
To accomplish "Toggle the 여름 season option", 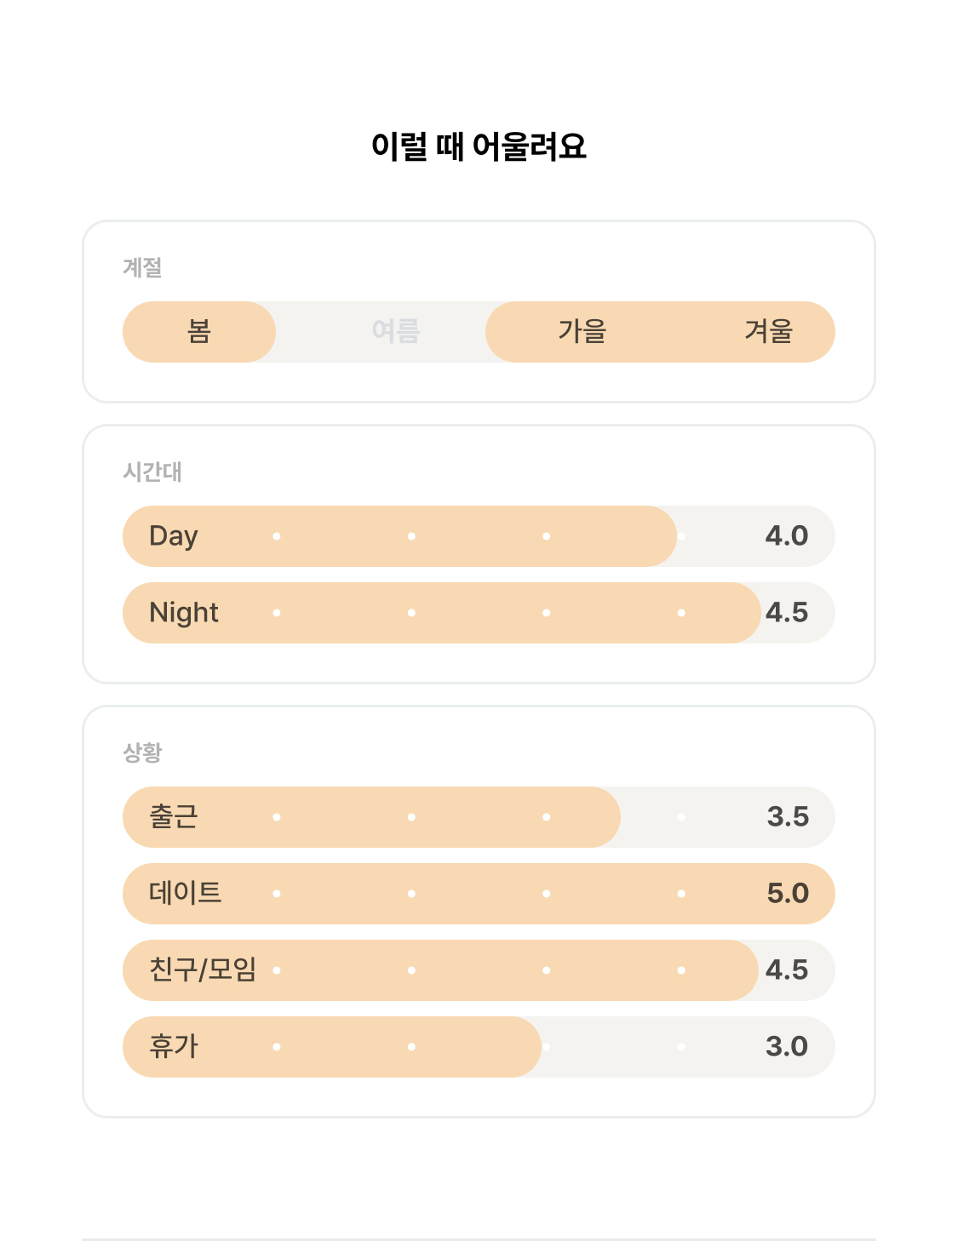I will (x=396, y=332).
